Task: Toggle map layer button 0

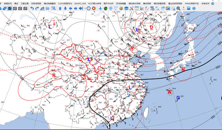Action: click(10, 8)
